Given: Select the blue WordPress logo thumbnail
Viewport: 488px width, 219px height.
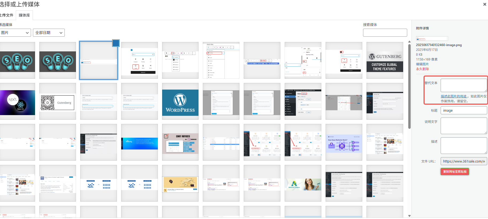Looking at the screenshot, I should (180, 101).
